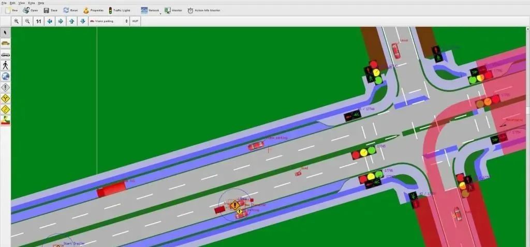The image size is (530, 247).
Task: Open the File menu
Action: click(x=4, y=3)
